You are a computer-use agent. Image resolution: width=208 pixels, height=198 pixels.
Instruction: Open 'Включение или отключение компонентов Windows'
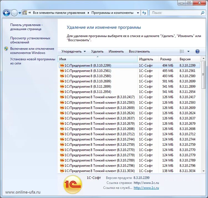tap(32, 51)
